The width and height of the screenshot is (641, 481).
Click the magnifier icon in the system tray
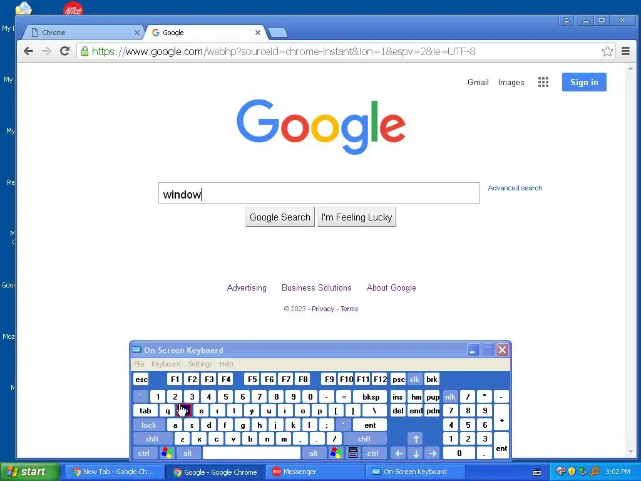[595, 472]
